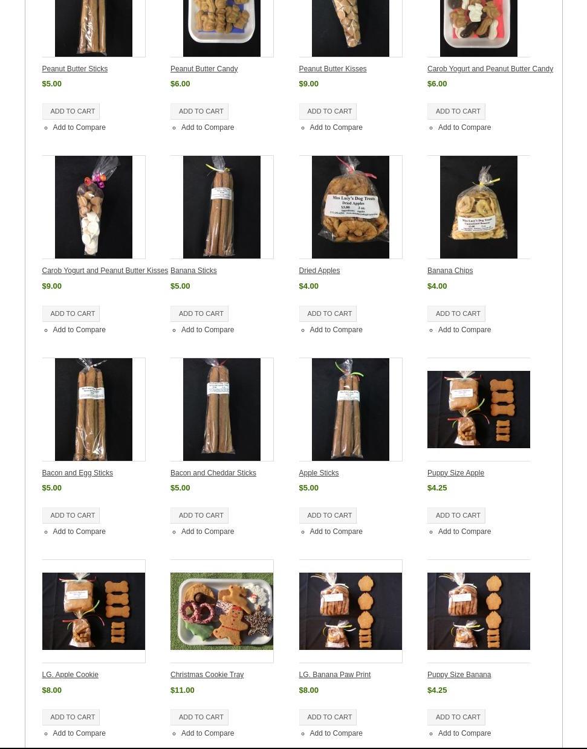This screenshot has height=749, width=587.
Task: Open the Banana Chips product photo
Action: coord(479,207)
